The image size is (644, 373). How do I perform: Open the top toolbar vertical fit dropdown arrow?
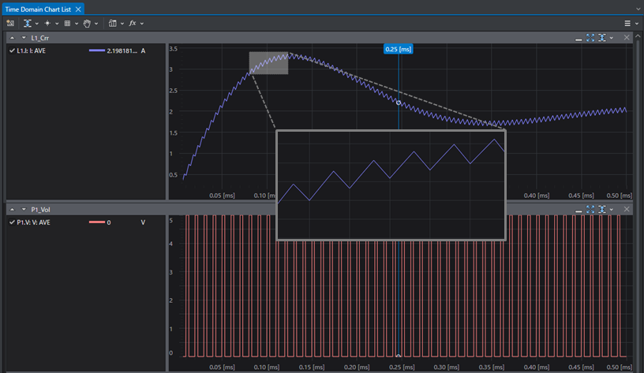(37, 24)
